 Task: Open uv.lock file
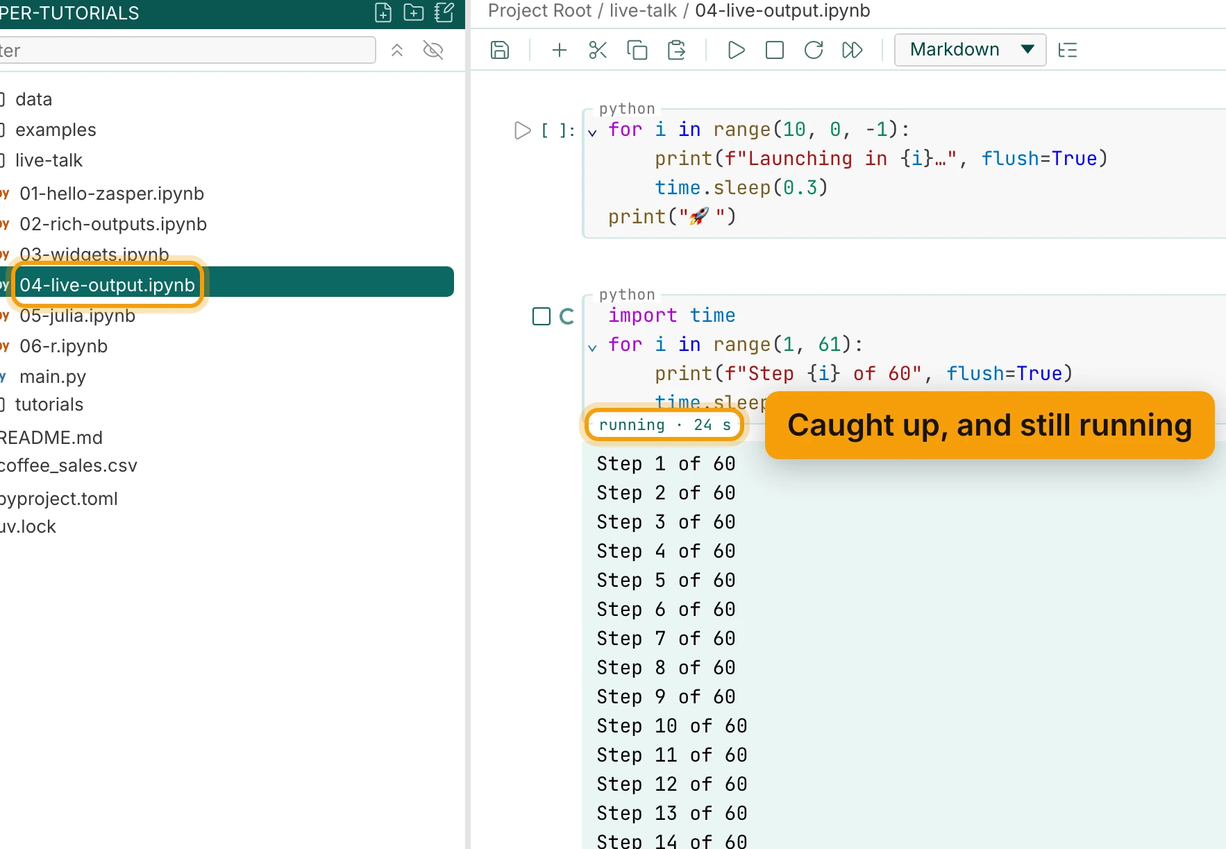pyautogui.click(x=28, y=526)
